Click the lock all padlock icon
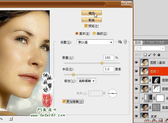Screen dimensions: 168x123 click(x=159, y=55)
